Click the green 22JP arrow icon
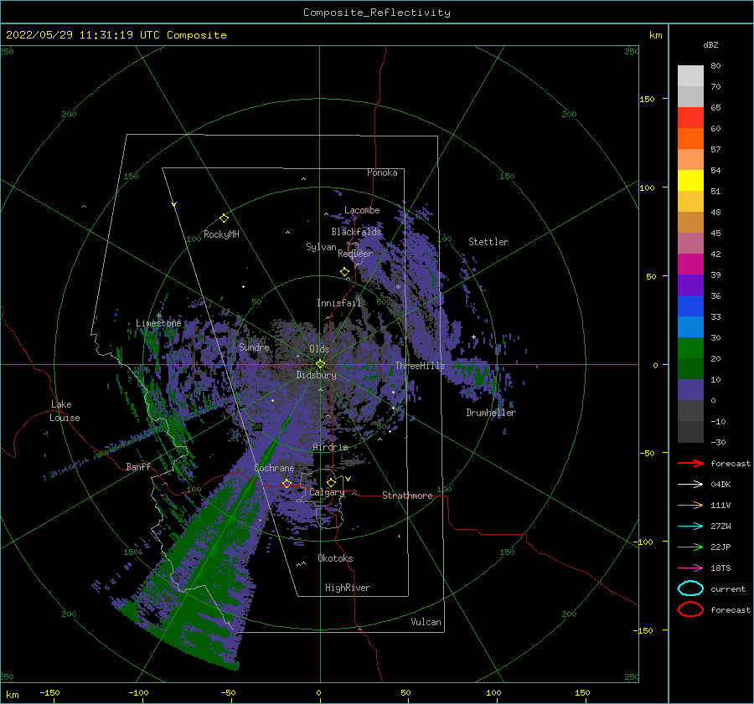 click(x=690, y=547)
